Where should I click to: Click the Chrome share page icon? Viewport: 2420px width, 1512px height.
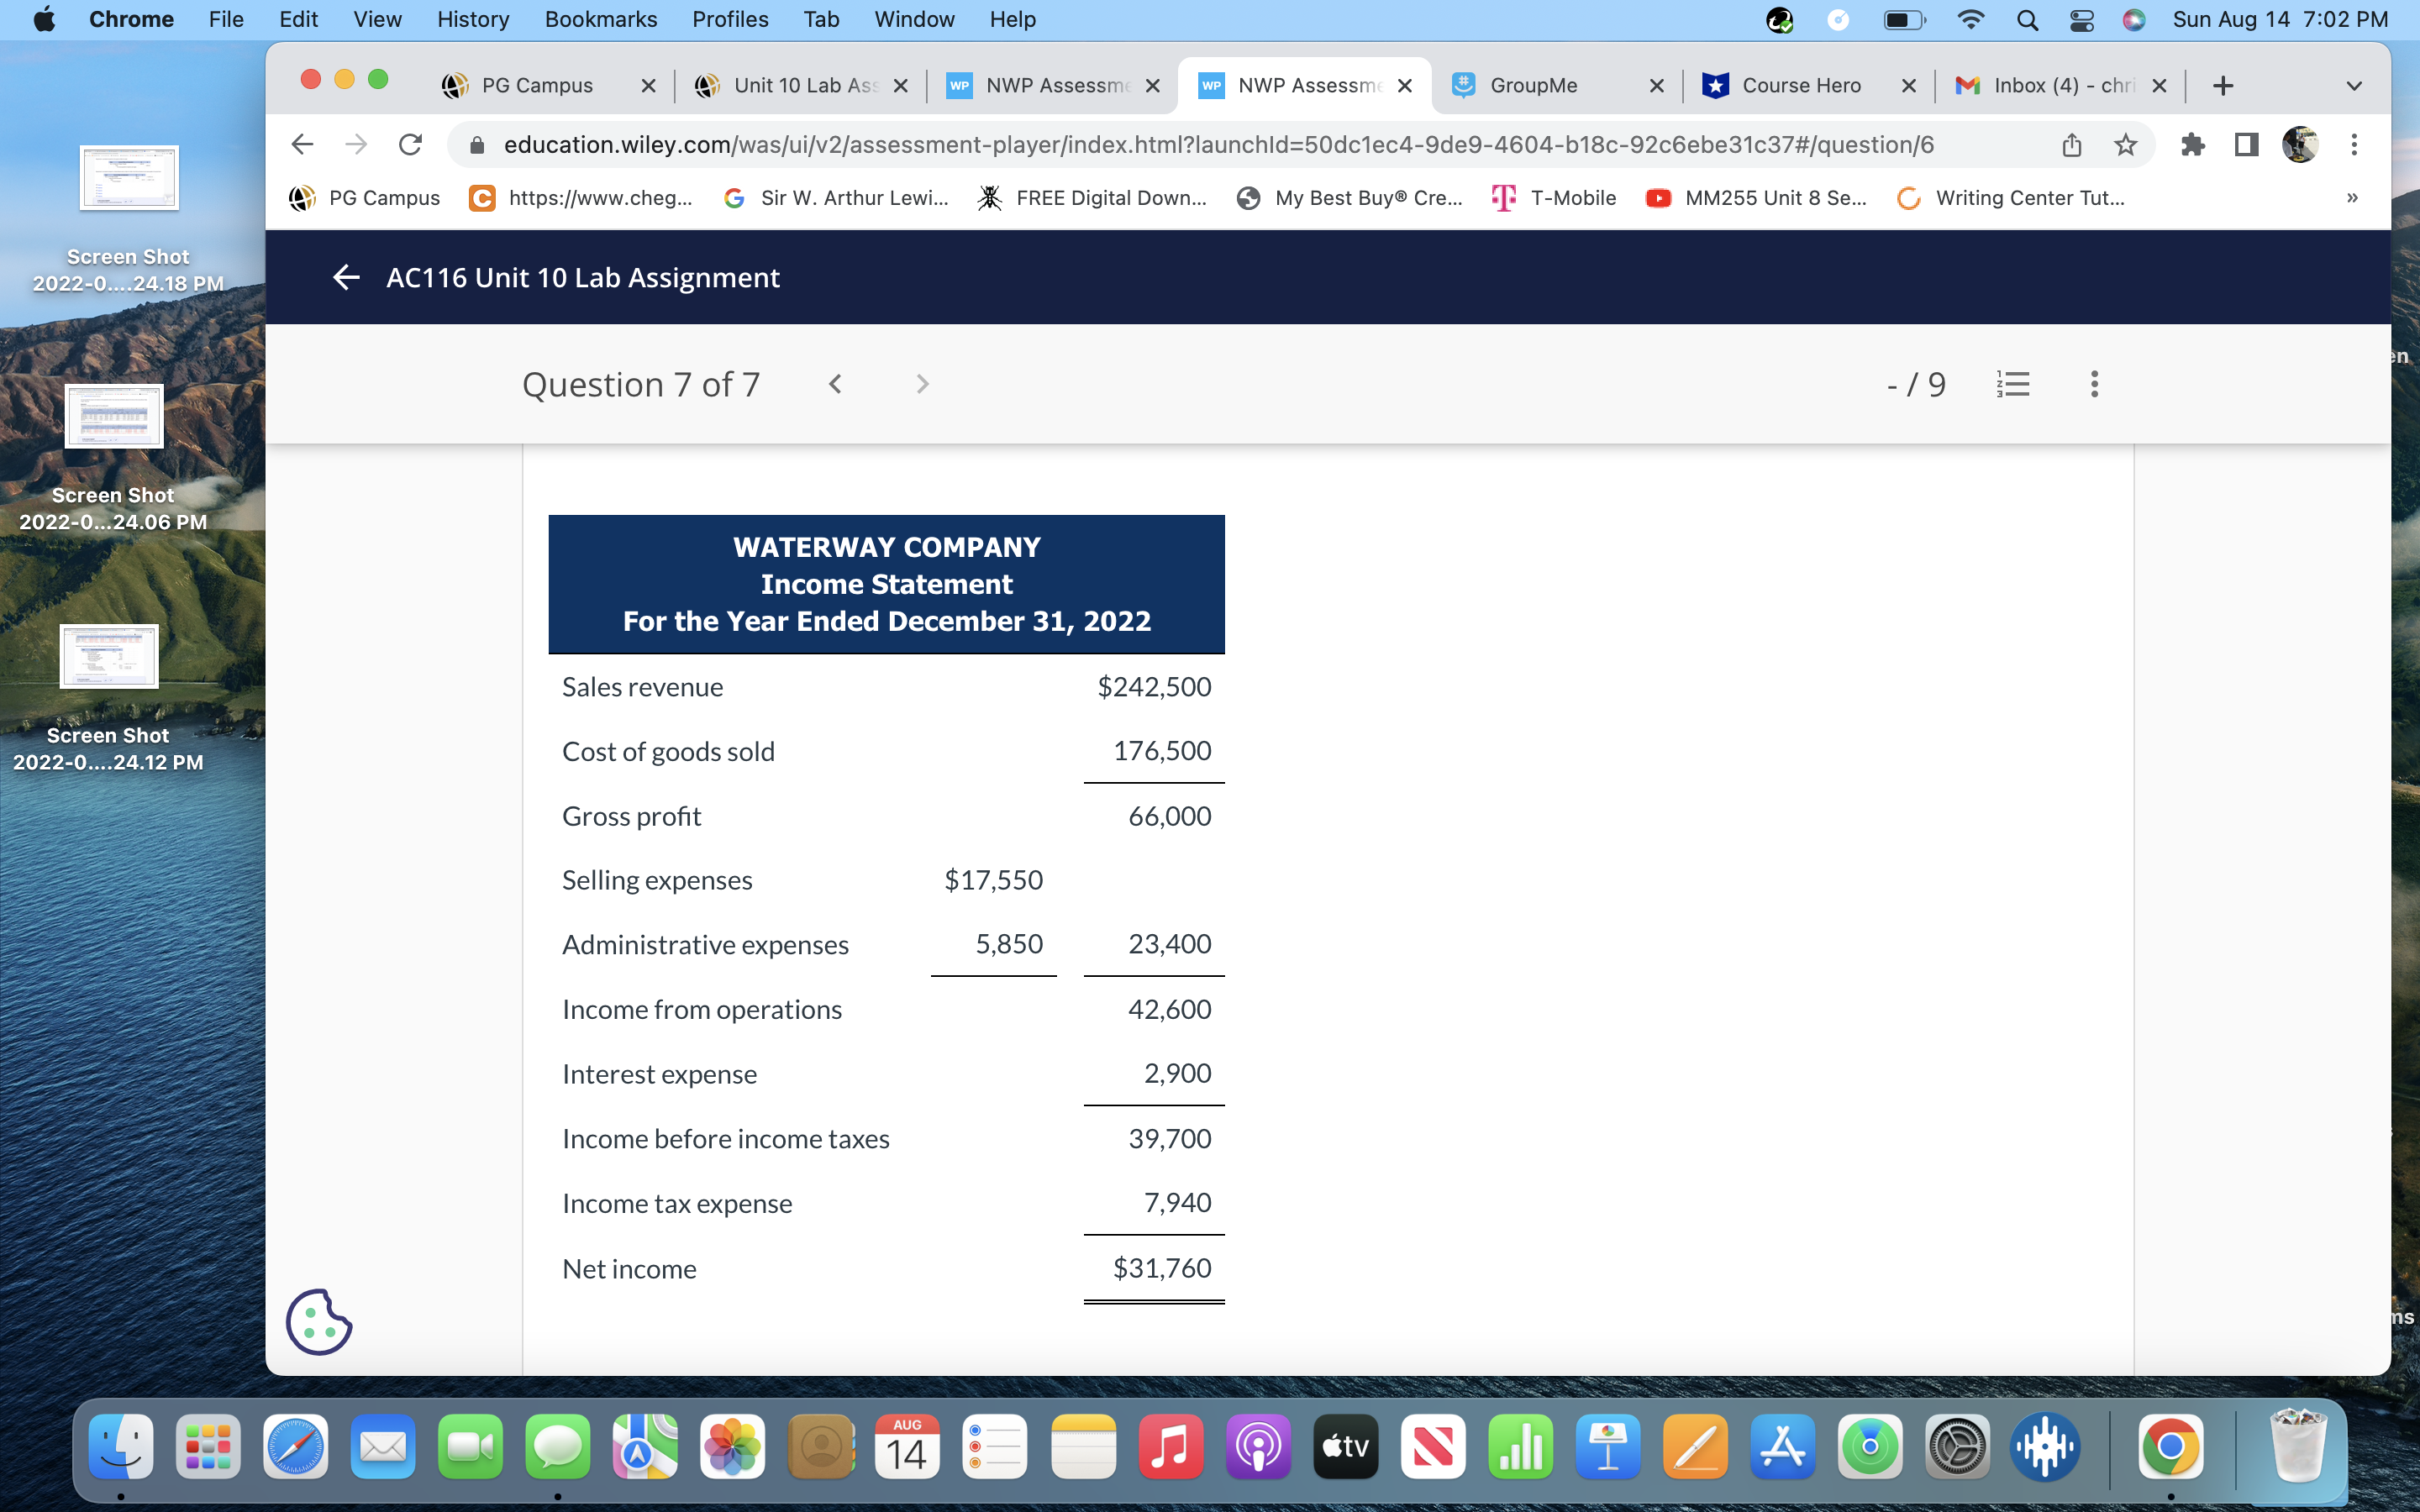click(2072, 145)
